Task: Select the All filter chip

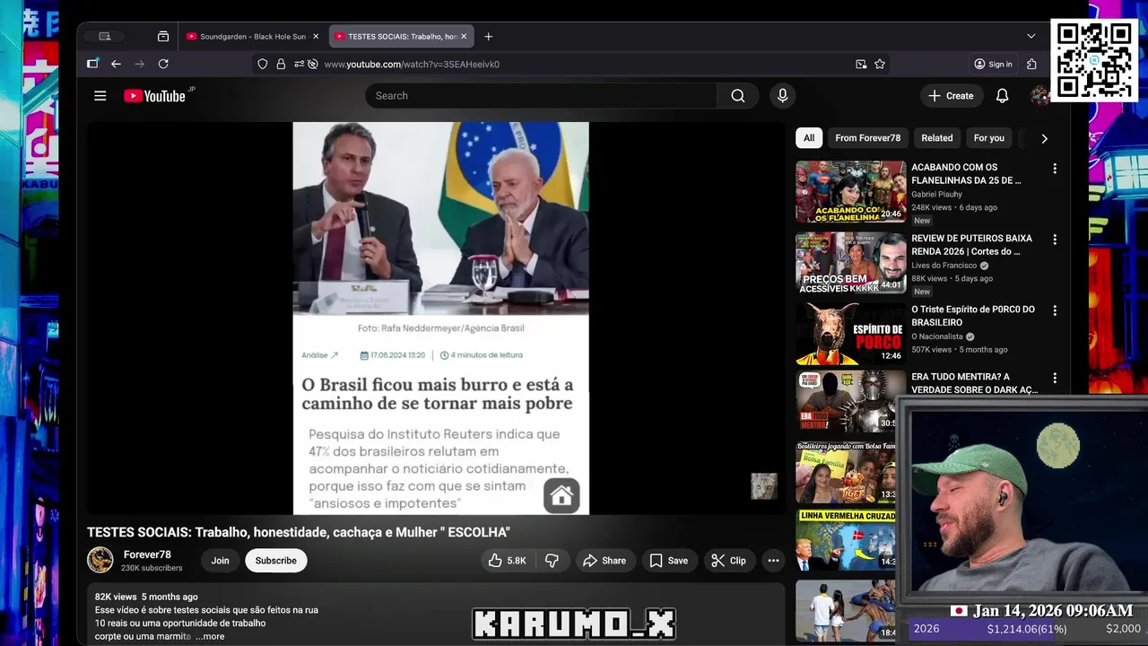Action: [x=809, y=138]
